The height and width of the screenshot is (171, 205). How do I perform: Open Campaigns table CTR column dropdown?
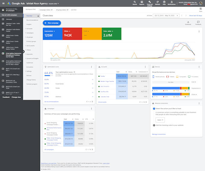pyautogui.click(x=90, y=119)
